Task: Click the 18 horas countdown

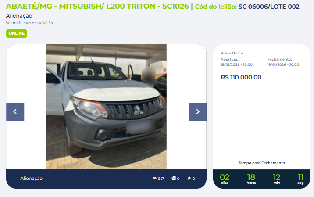Action: (251, 179)
